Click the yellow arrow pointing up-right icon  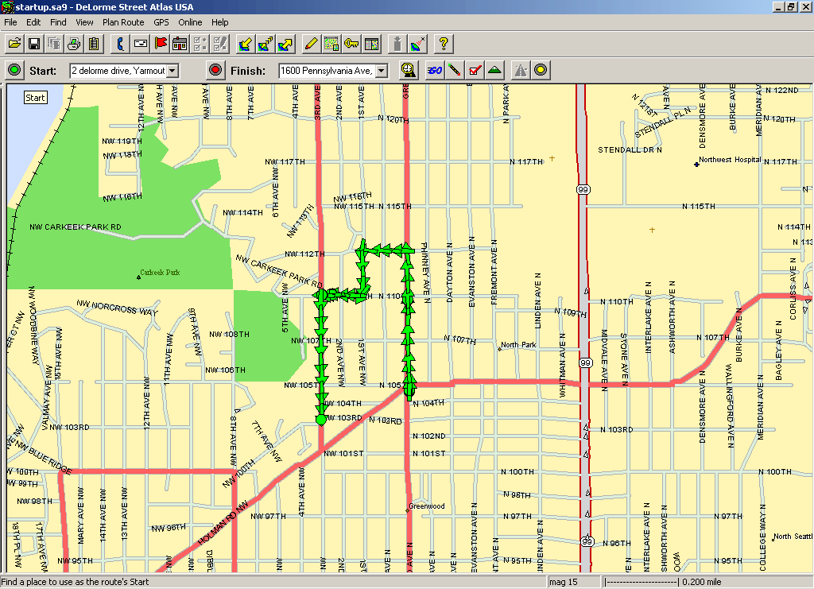(285, 44)
